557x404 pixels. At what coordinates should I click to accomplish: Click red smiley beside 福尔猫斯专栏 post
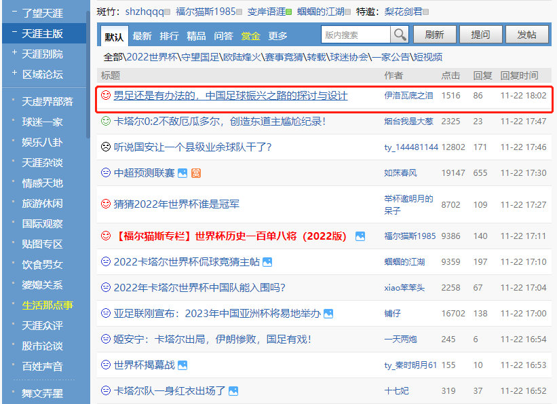[x=106, y=236]
